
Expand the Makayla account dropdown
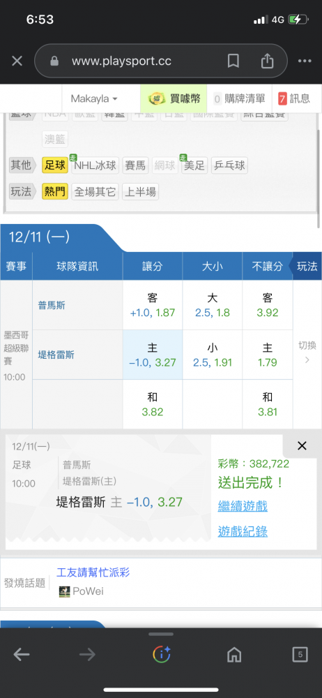(x=94, y=98)
